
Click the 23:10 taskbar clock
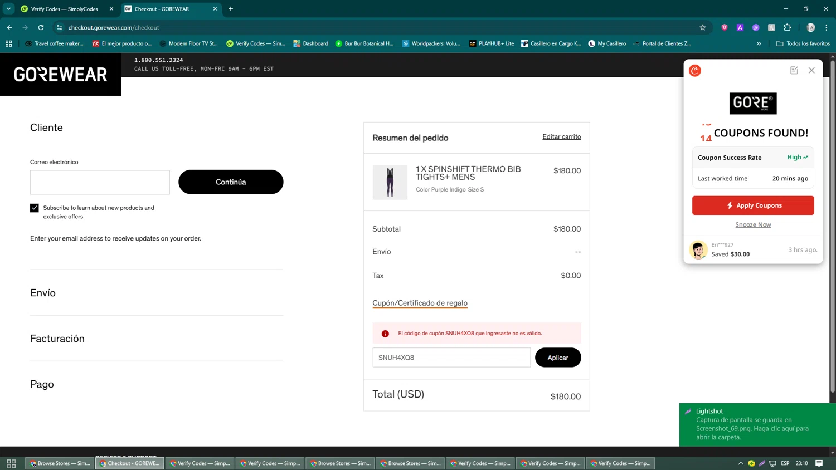tap(802, 463)
